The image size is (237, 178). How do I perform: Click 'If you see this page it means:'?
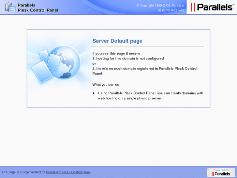click(x=117, y=53)
